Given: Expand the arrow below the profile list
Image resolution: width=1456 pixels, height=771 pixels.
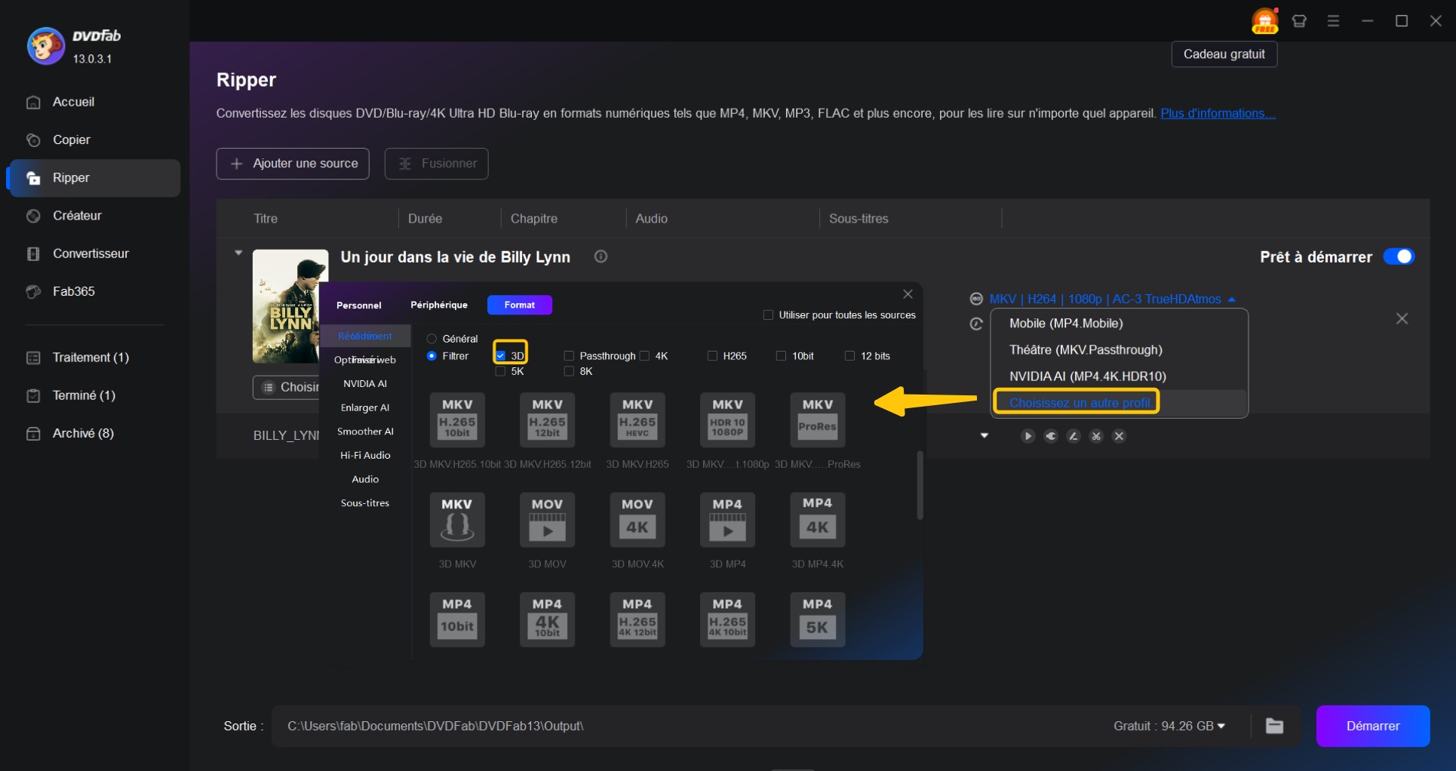Looking at the screenshot, I should click(x=984, y=435).
